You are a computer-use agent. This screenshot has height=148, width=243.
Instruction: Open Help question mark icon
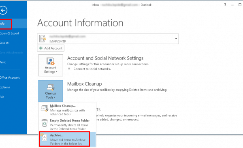click(x=225, y=4)
